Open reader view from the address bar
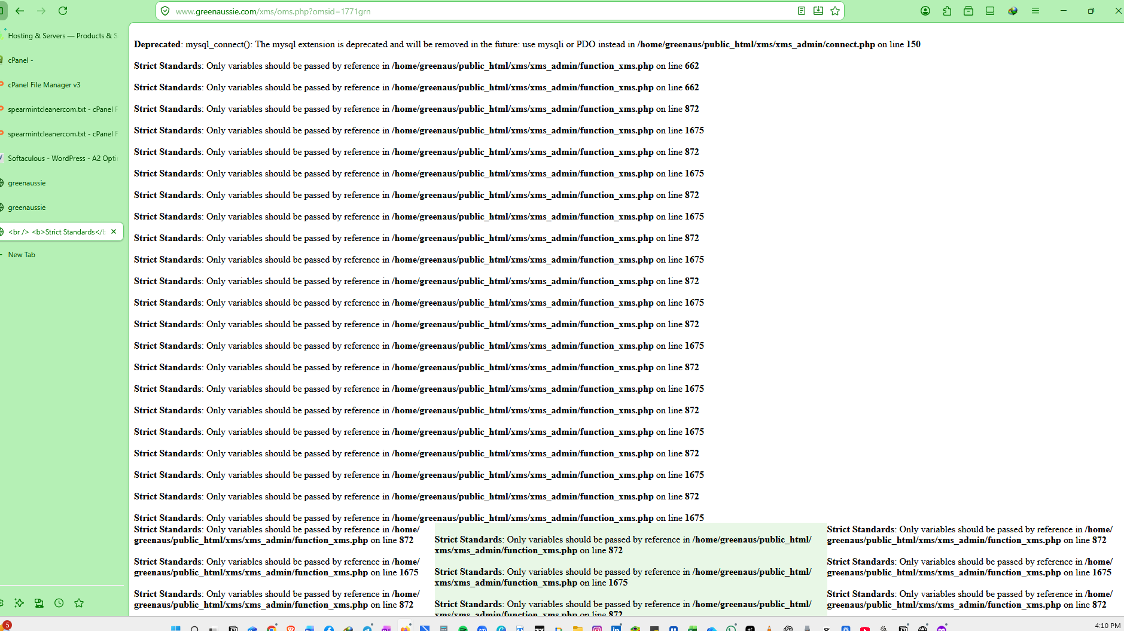 pos(801,11)
